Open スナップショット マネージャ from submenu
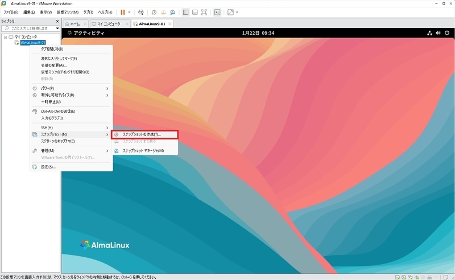Screen dimensions: 455x280 [144, 151]
